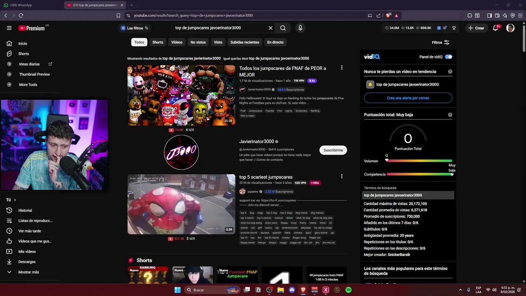The height and width of the screenshot is (296, 526).
Task: Open FNAF jumpscares video thumbnail
Action: [181, 95]
